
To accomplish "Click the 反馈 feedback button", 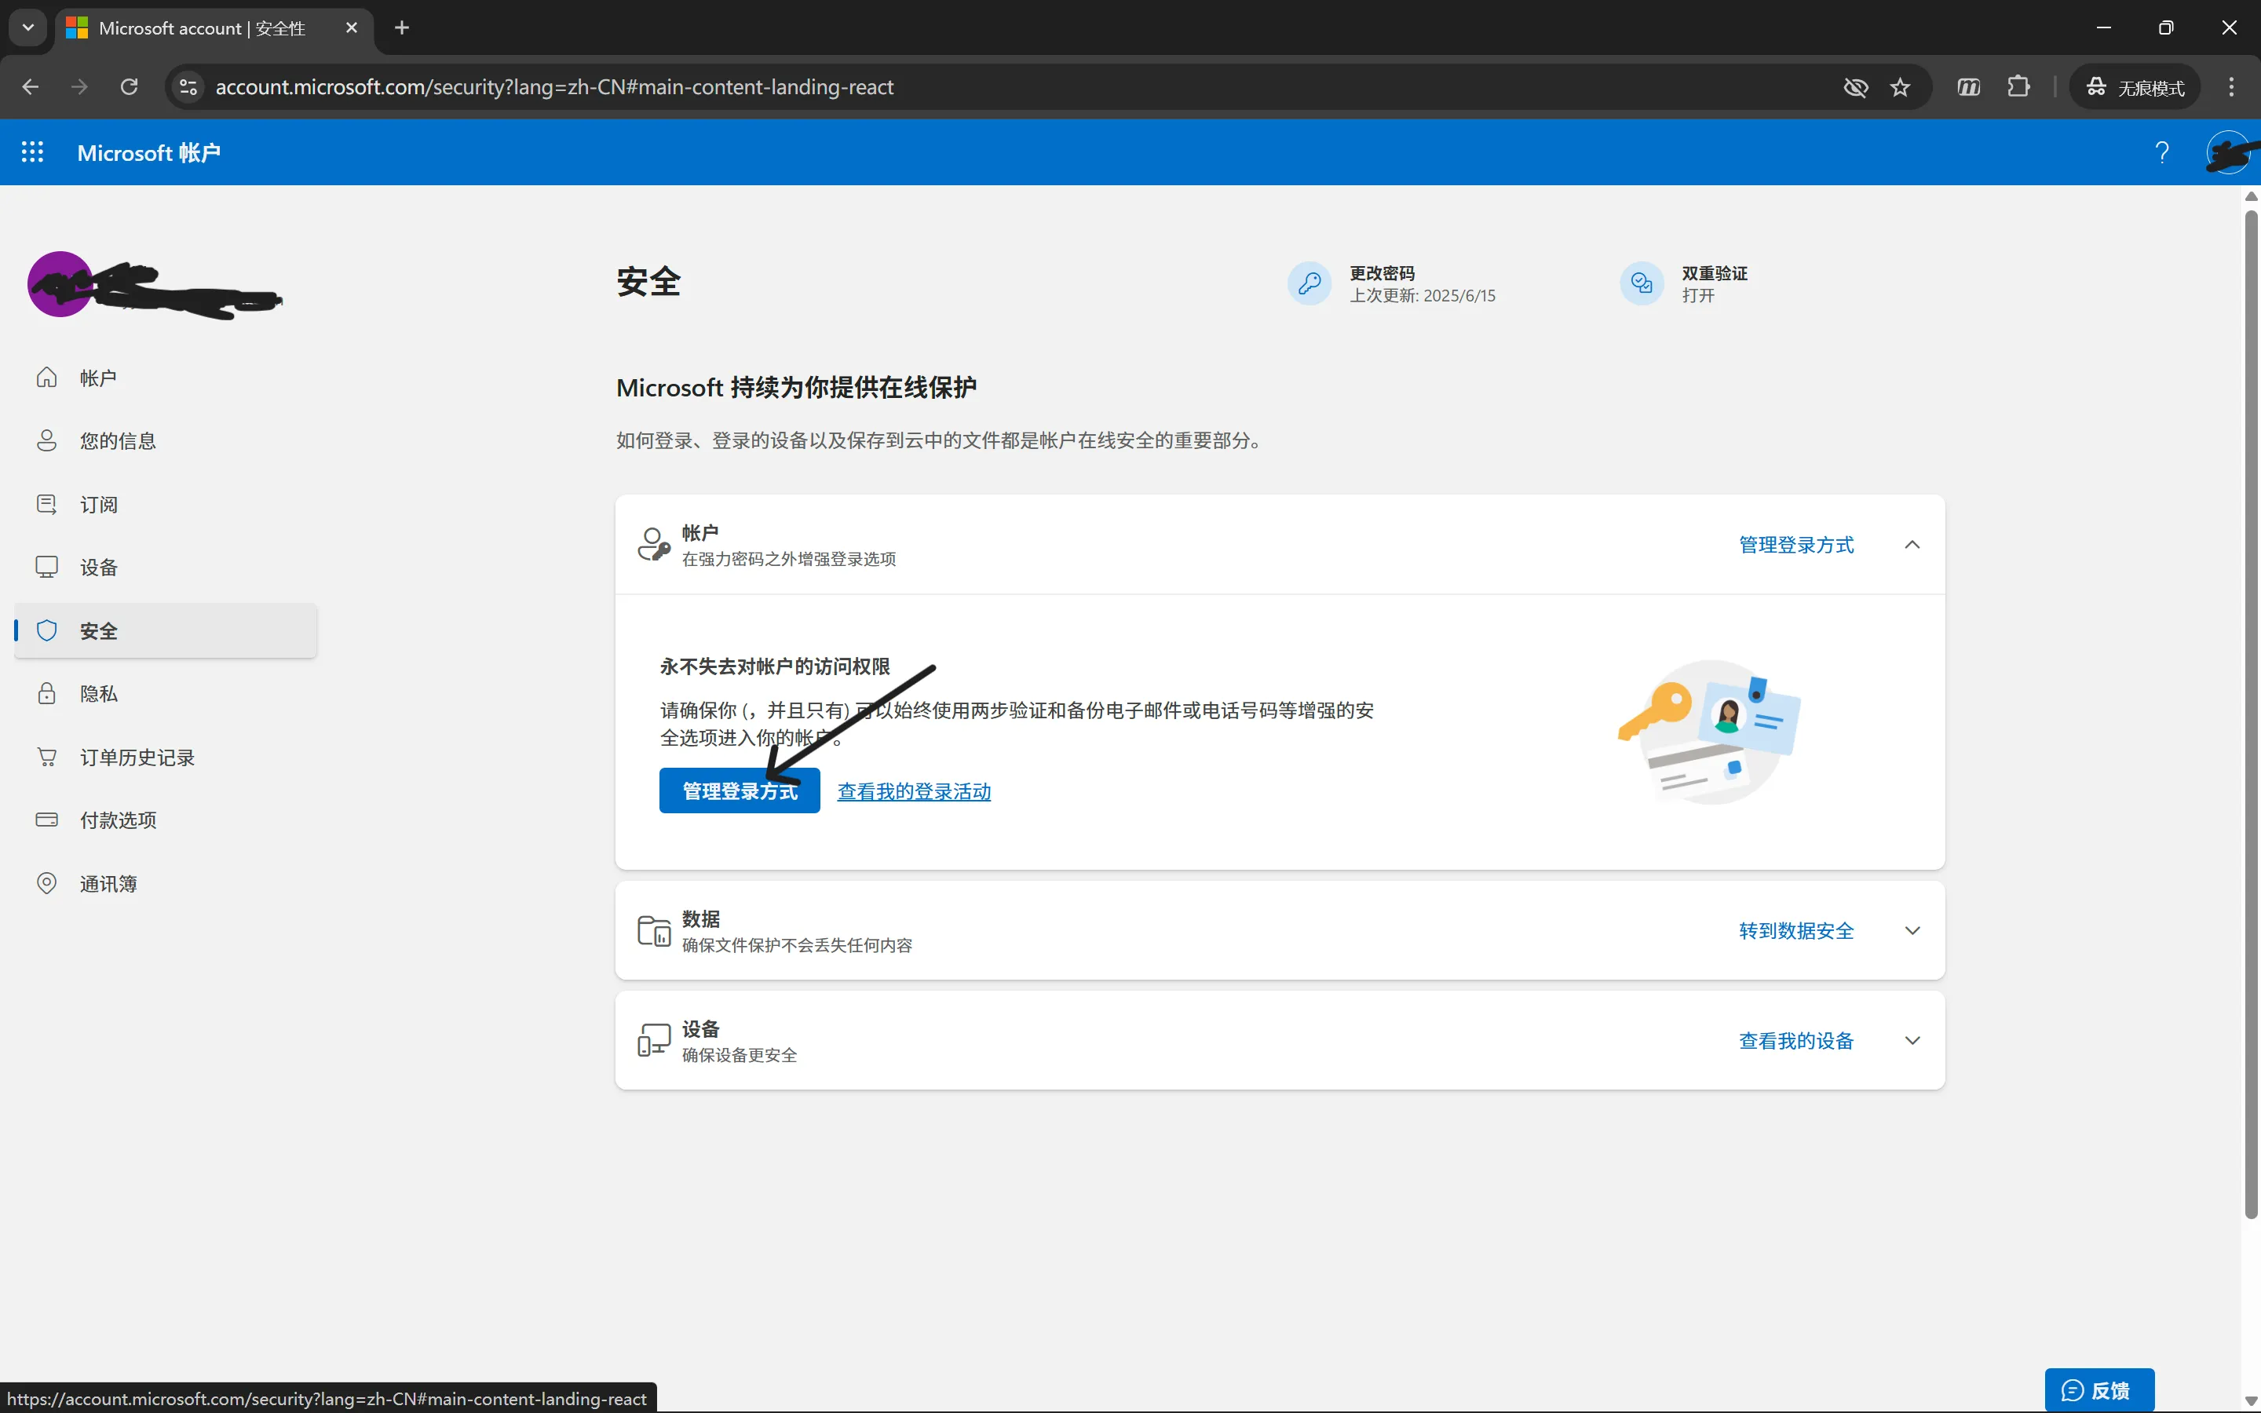I will tap(2098, 1389).
